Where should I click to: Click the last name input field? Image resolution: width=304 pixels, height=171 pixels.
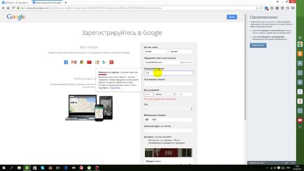(x=181, y=52)
